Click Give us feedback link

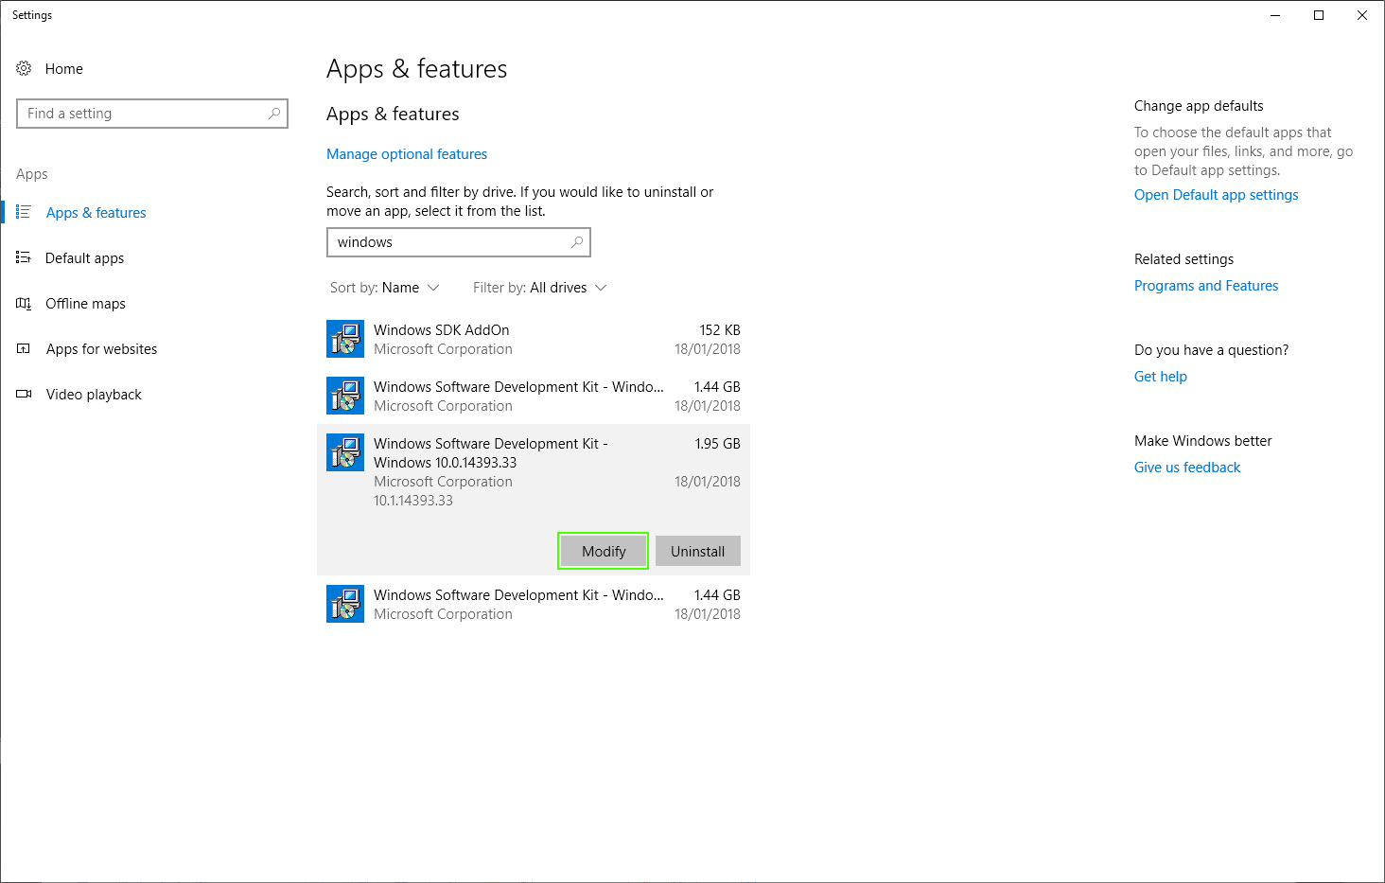tap(1187, 468)
